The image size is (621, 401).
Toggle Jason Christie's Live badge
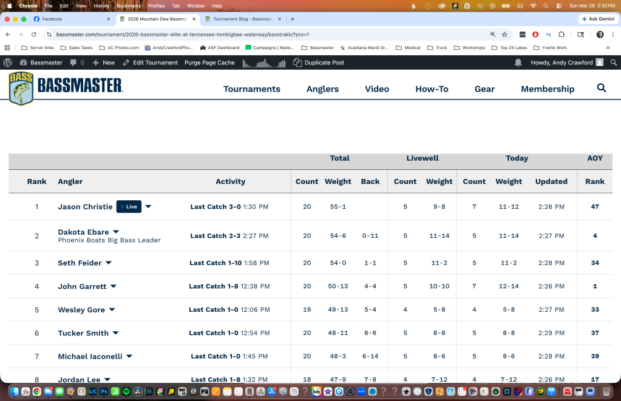point(128,207)
